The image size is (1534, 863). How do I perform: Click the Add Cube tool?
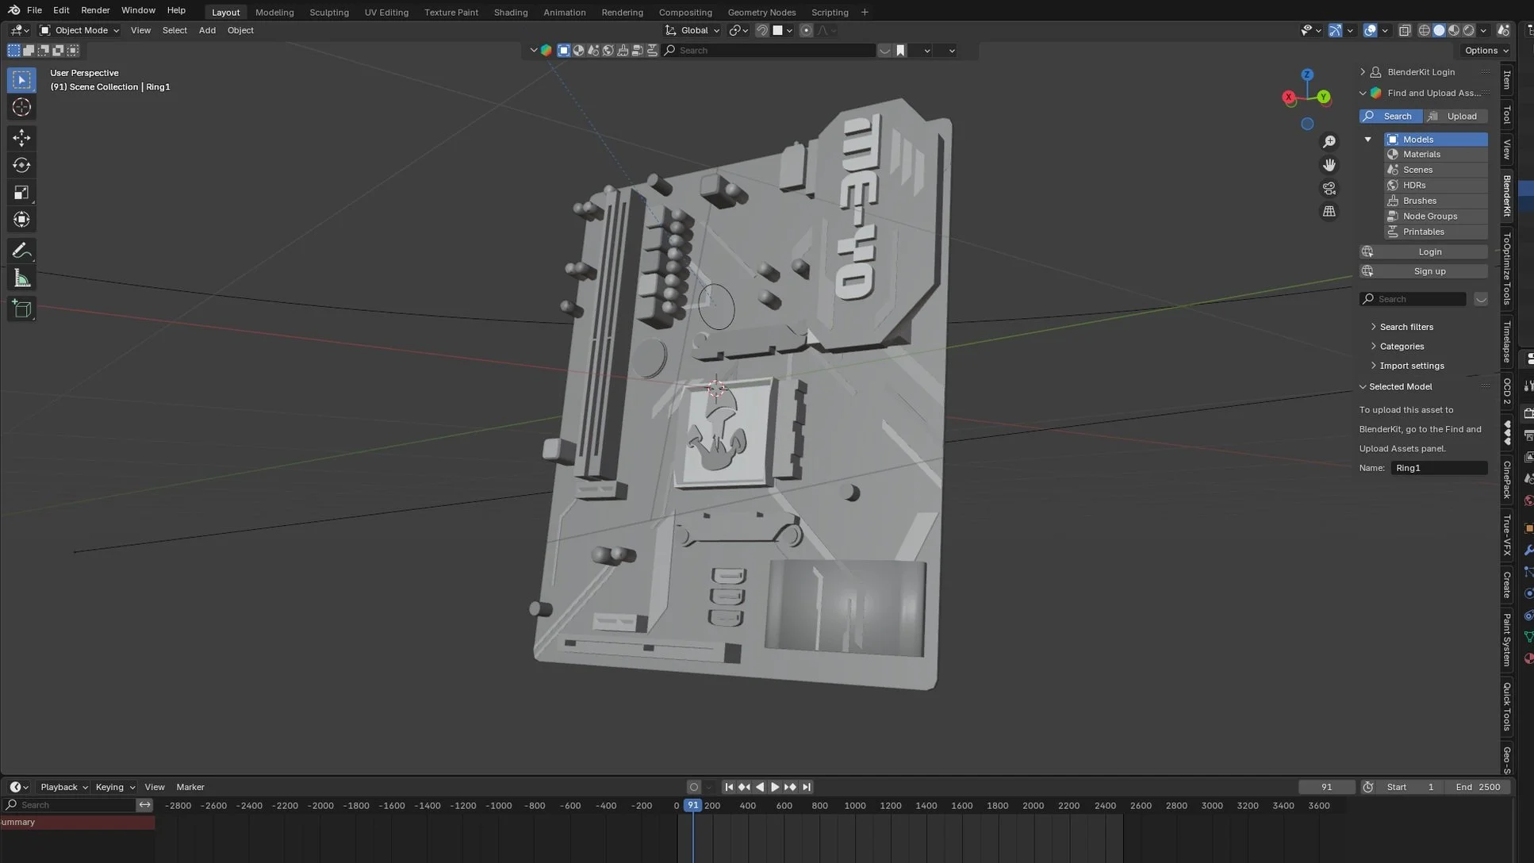point(21,309)
